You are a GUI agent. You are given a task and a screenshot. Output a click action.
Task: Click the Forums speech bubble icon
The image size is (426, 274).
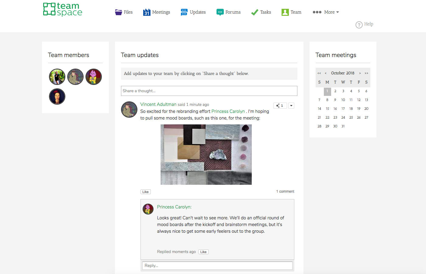[220, 12]
